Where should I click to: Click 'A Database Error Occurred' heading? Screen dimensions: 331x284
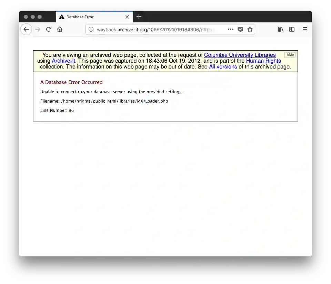coord(71,82)
